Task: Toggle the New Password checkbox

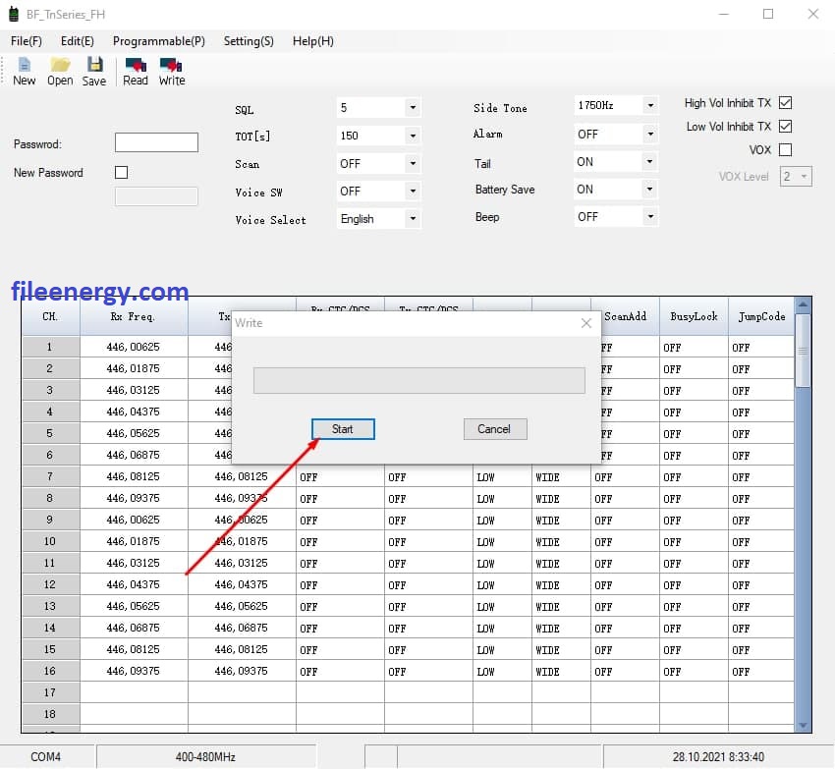Action: [122, 173]
